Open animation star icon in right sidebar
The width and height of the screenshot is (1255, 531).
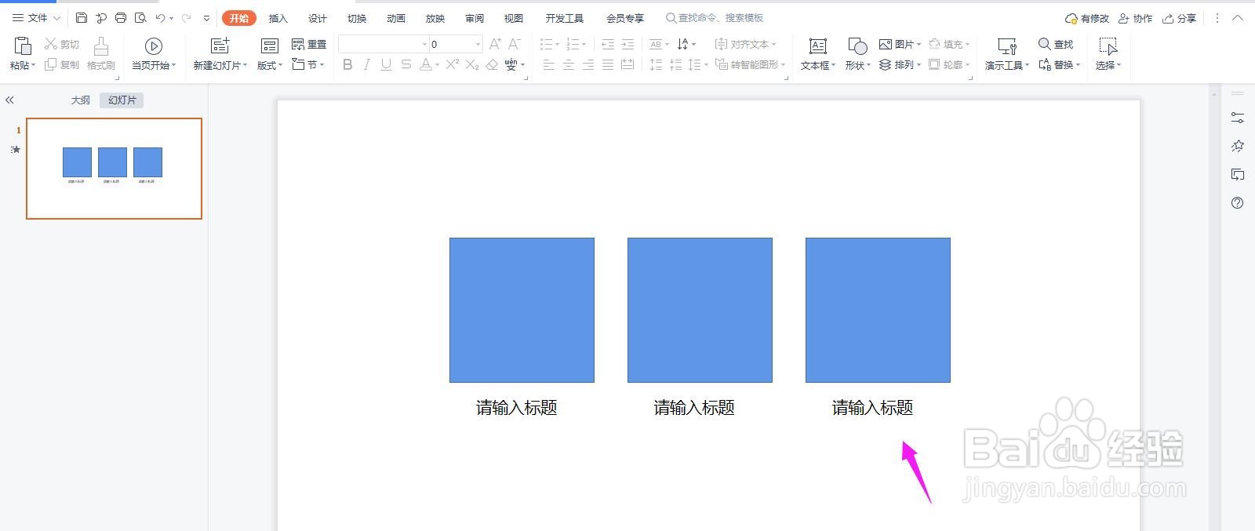pos(1238,146)
